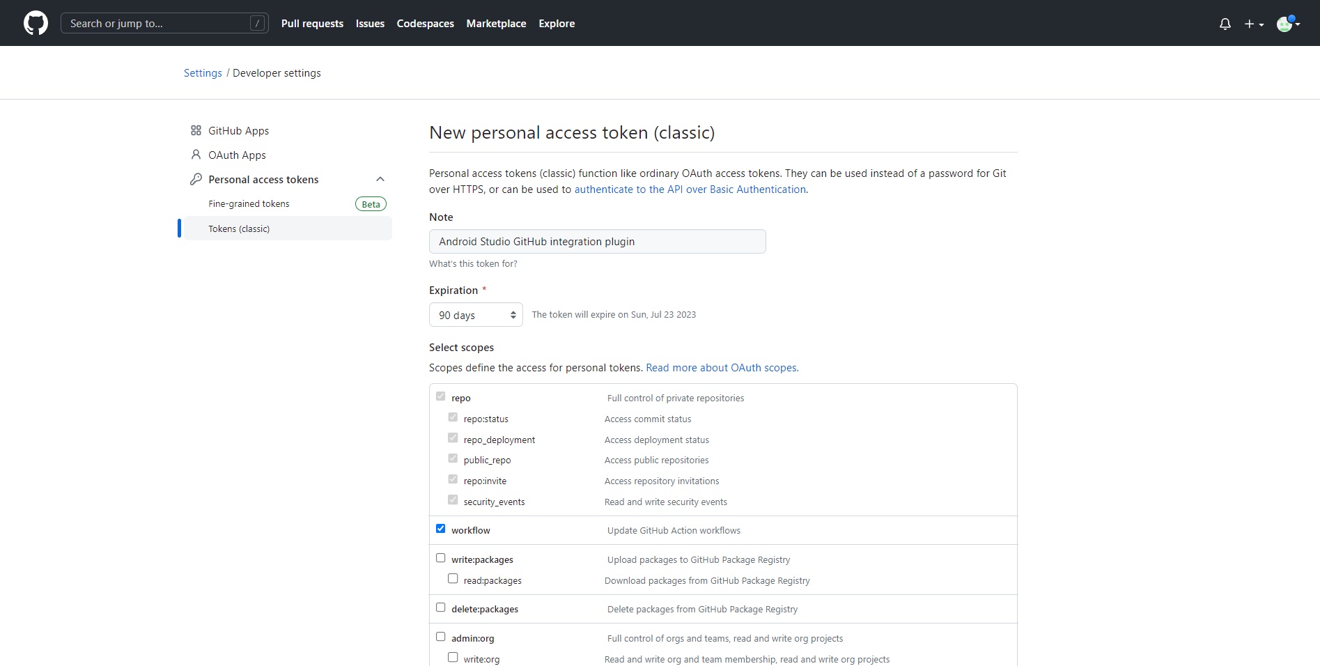This screenshot has width=1320, height=666.
Task: Enable the write:packages checkbox
Action: click(440, 558)
